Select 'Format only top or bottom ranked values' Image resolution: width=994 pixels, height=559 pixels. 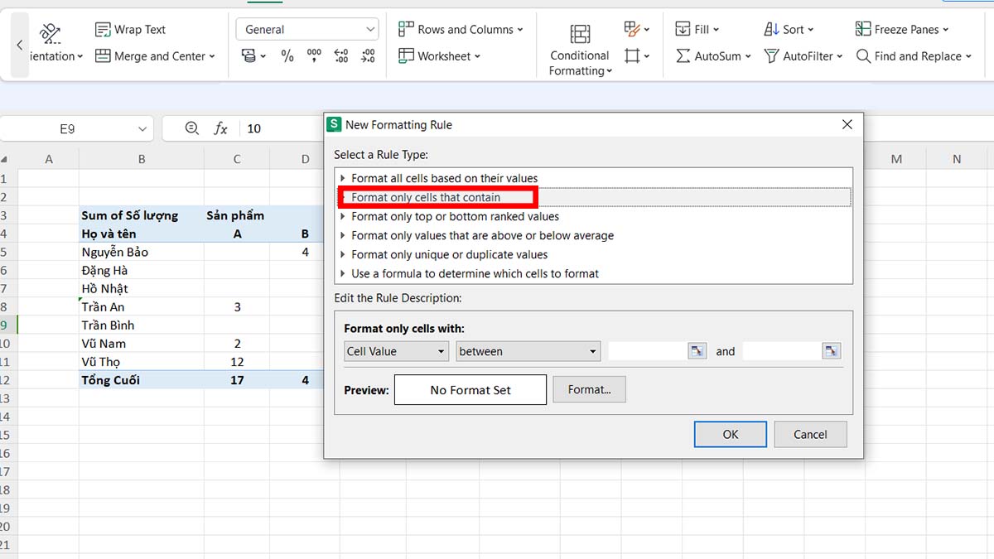[594, 216]
